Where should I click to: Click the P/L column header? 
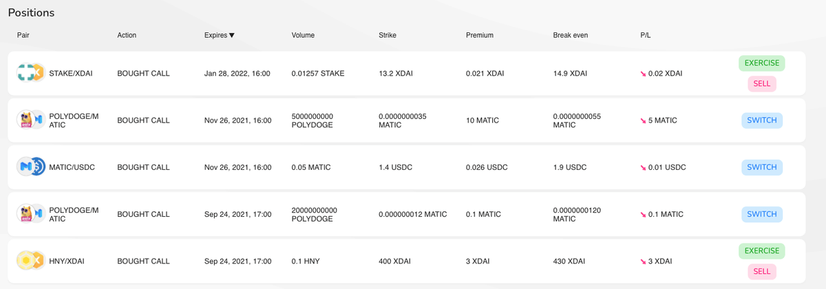[x=646, y=35]
